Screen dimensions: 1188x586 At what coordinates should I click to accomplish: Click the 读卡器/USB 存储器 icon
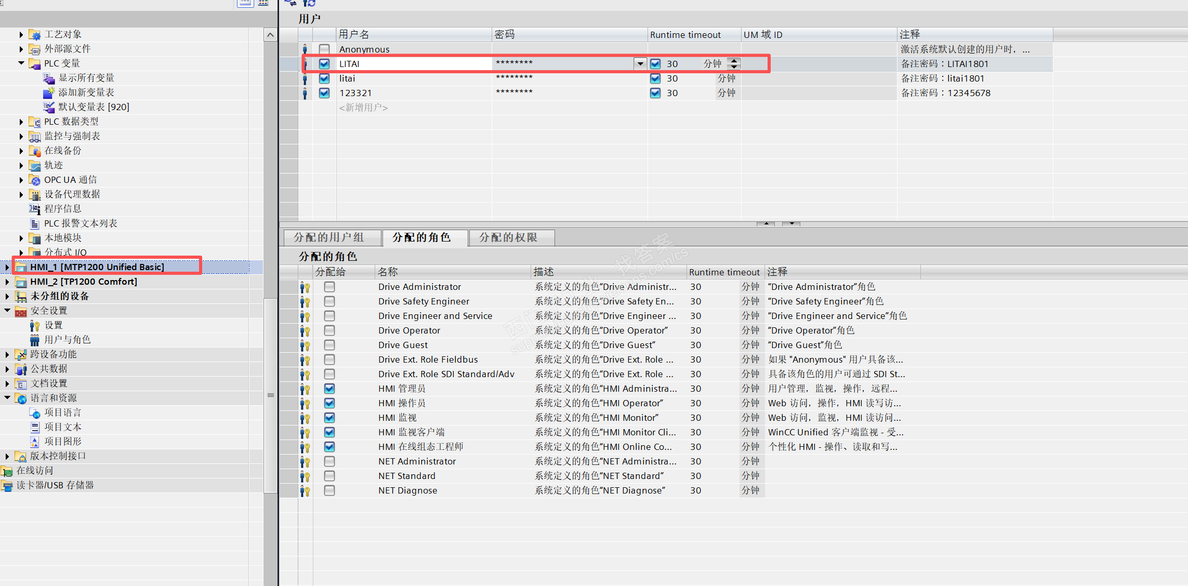coord(7,486)
